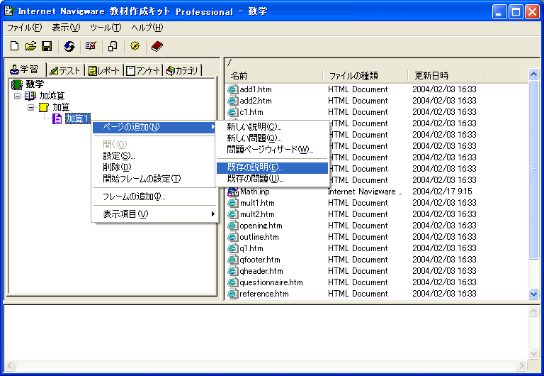
Task: Open the ツール menu in menu bar
Action: click(105, 28)
